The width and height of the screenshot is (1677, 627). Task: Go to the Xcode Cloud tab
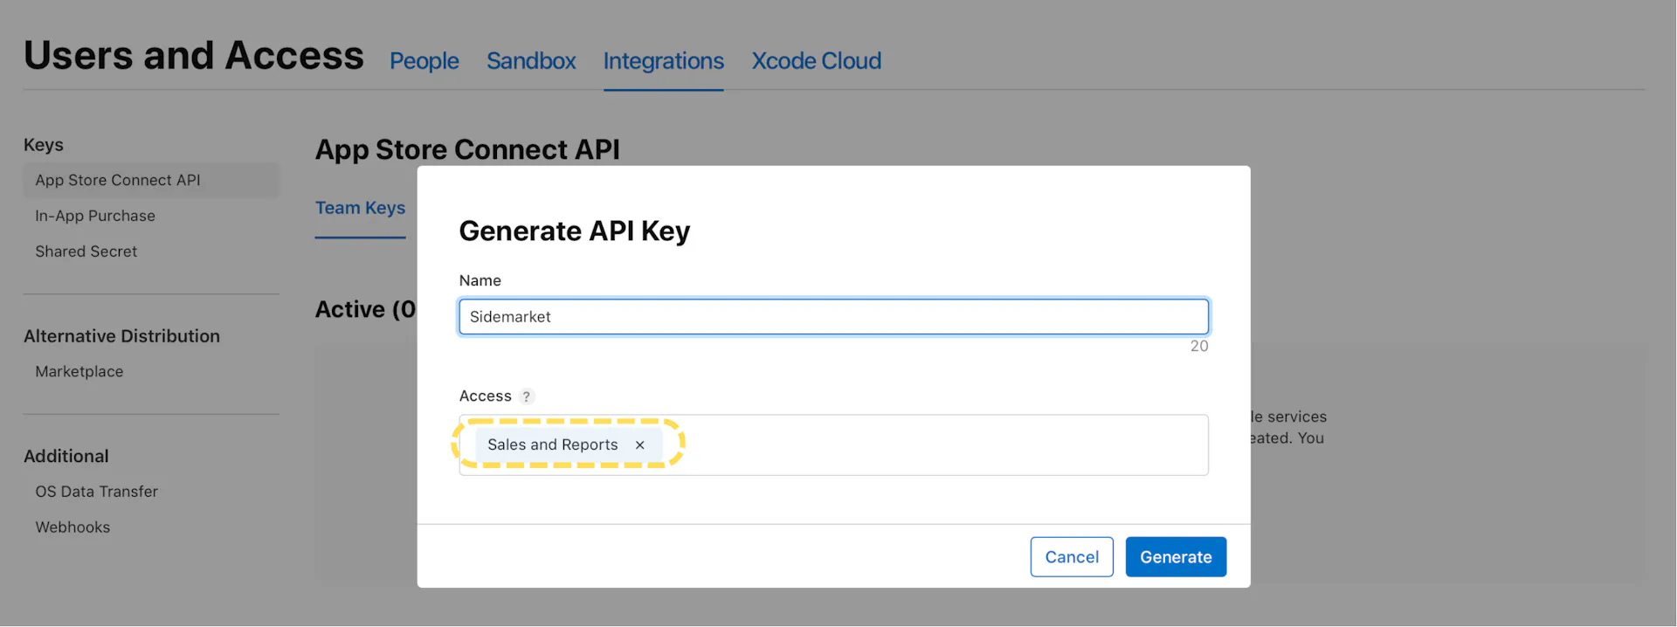pos(816,61)
